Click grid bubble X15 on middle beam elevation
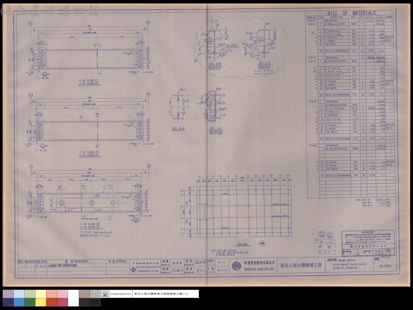This screenshot has width=413, height=310. [x=148, y=94]
